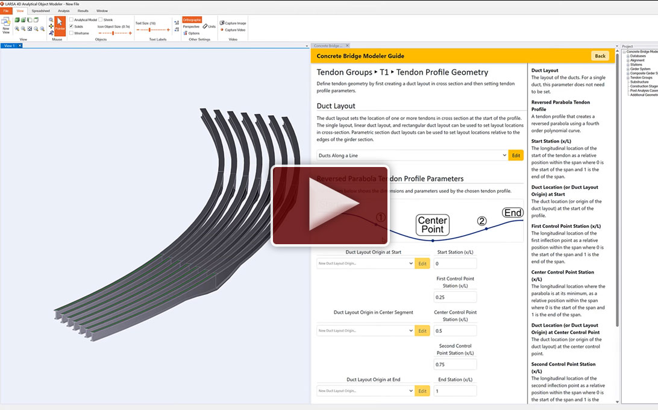
Task: Open the Ducts Along a Line dropdown
Action: click(x=412, y=156)
